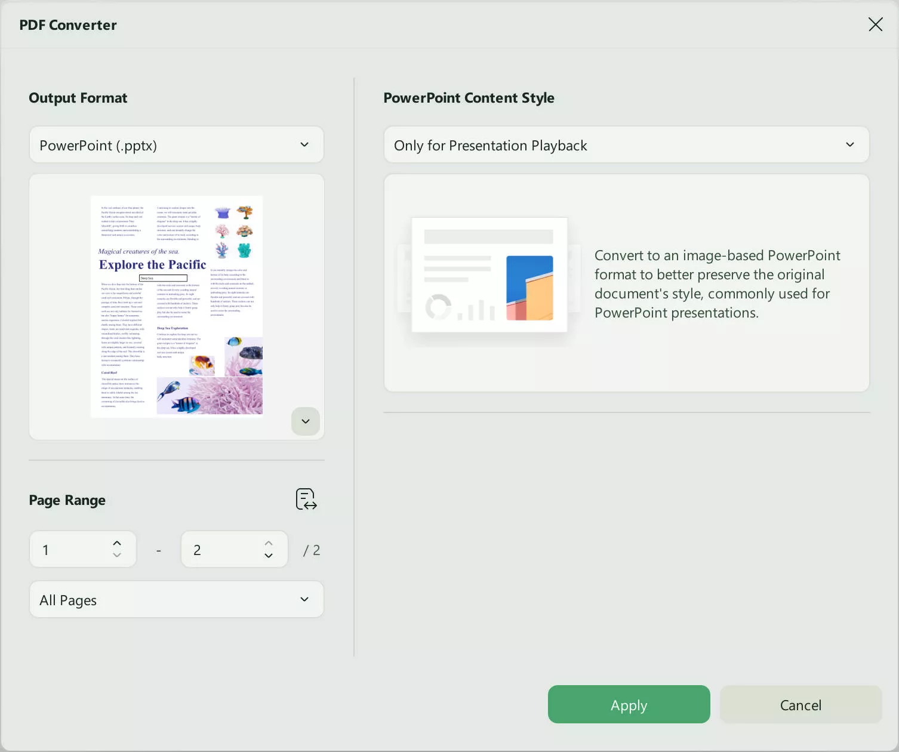Apply the PDF conversion settings
The image size is (899, 752).
[x=629, y=704]
